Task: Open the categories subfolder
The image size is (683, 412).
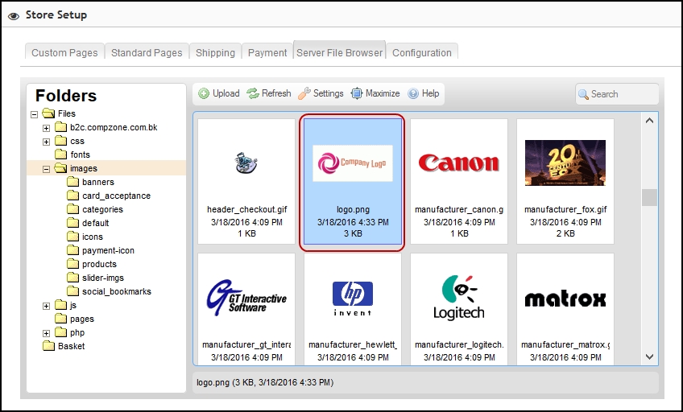Action: tap(95, 209)
